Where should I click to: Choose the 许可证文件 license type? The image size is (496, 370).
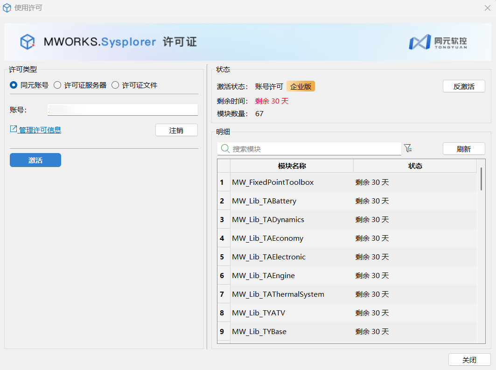tap(115, 85)
